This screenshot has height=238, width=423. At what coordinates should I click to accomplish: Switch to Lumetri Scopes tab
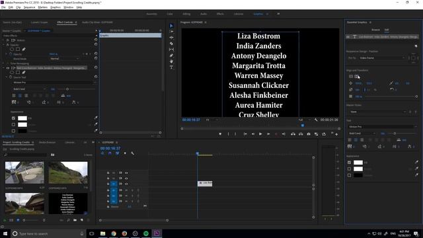coord(39,22)
